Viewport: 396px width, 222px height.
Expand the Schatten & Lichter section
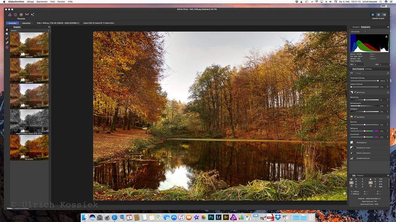pyautogui.click(x=363, y=147)
